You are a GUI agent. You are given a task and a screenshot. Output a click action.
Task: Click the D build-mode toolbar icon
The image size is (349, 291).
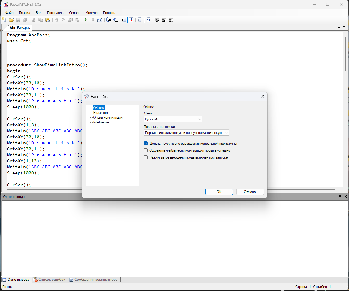pyautogui.click(x=157, y=20)
